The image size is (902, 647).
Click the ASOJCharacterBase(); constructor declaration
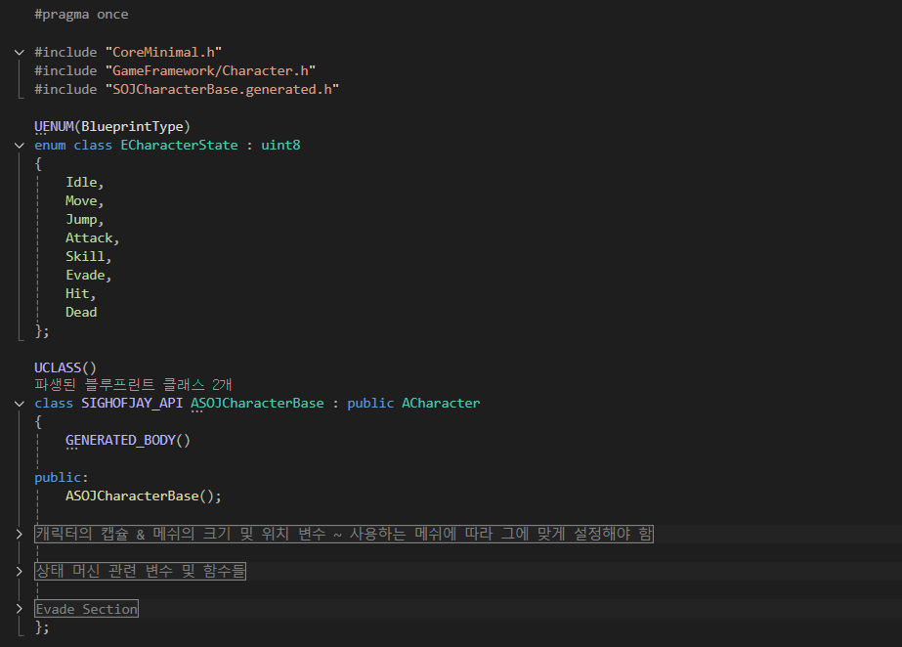[144, 496]
